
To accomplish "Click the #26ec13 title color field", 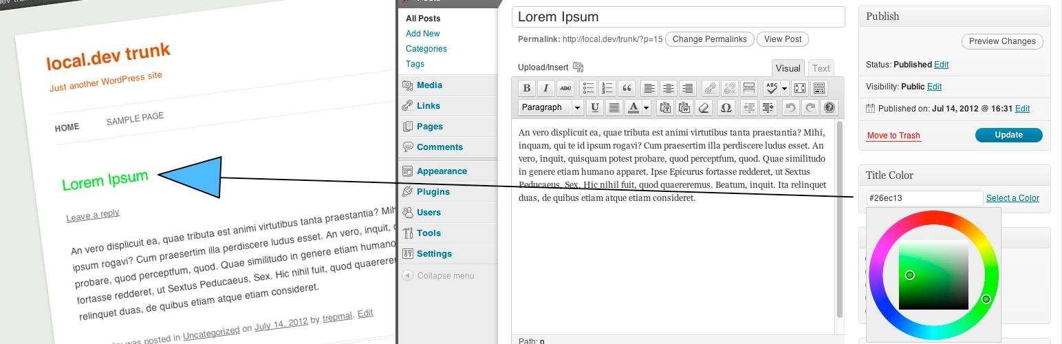I will [924, 198].
